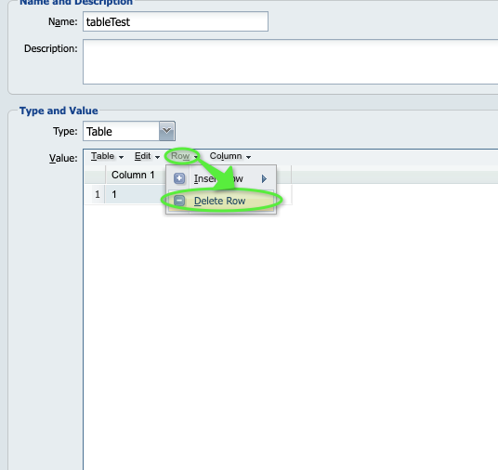Click the Insert Row plus icon

(179, 178)
